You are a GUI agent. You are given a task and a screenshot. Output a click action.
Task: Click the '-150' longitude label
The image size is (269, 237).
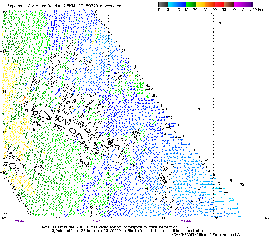pyautogui.click(x=4, y=218)
